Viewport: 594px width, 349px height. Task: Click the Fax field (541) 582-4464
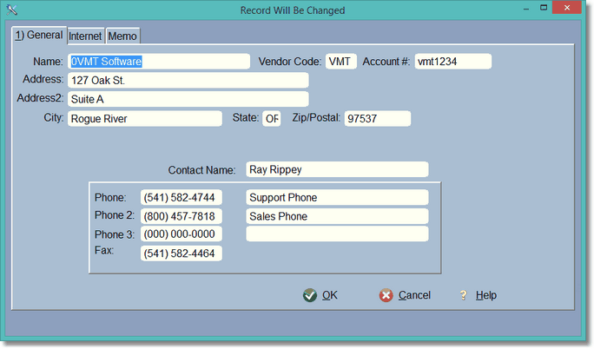[181, 254]
